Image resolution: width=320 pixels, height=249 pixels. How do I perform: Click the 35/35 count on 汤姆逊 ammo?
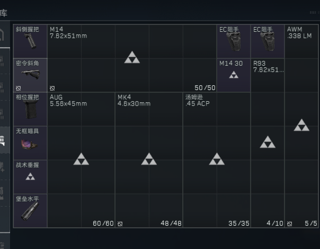click(239, 224)
